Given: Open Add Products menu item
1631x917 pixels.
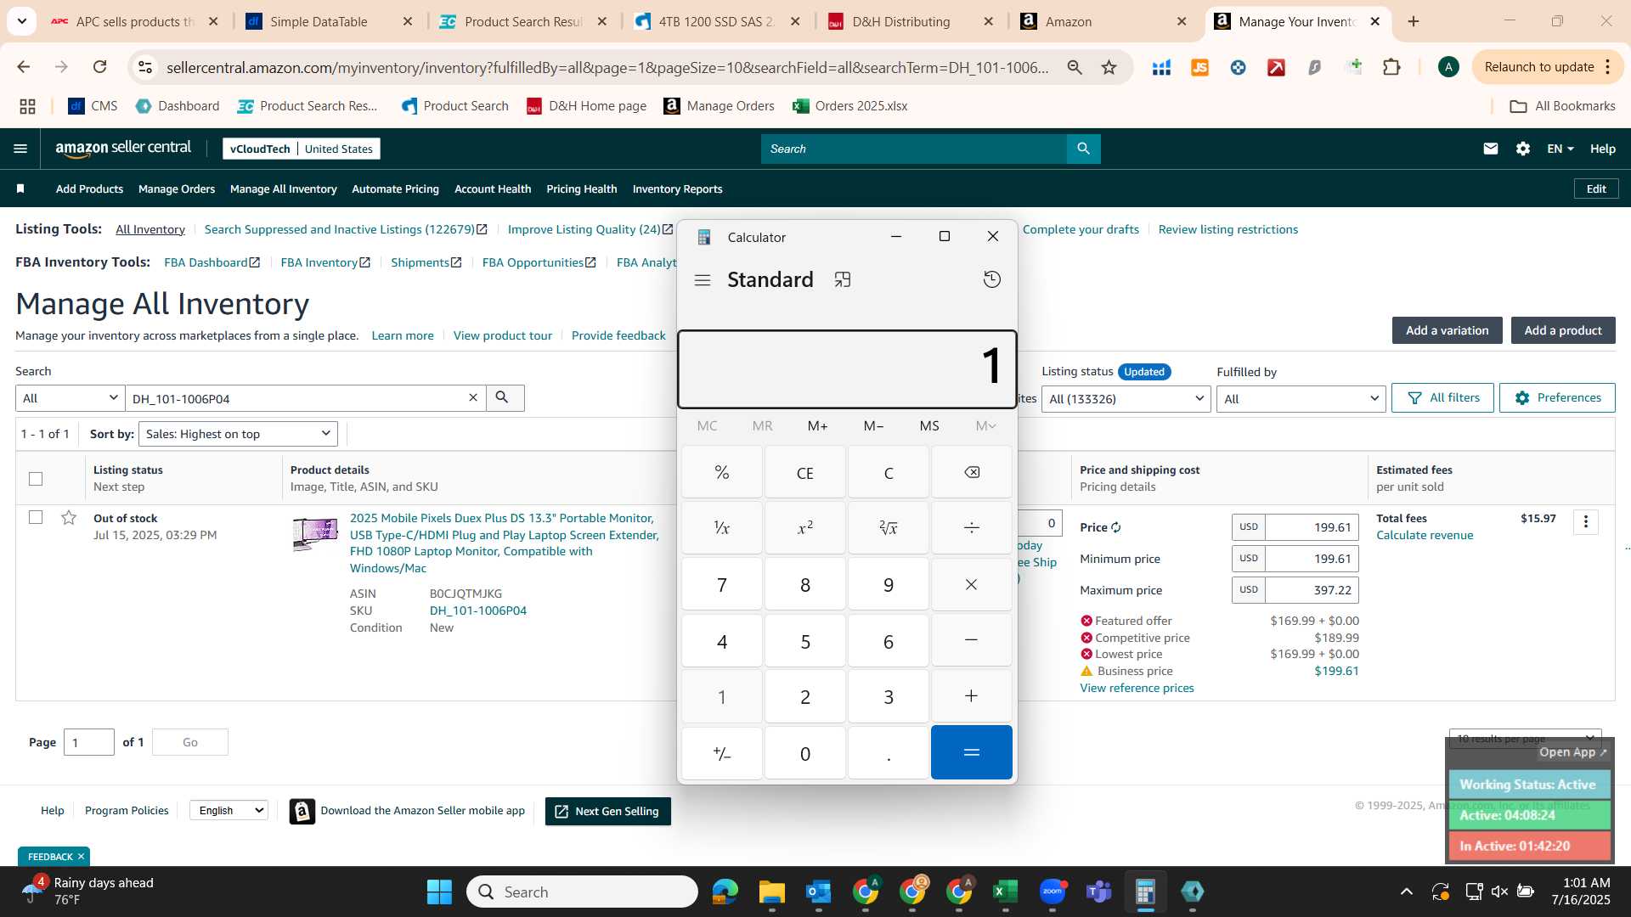Looking at the screenshot, I should pos(89,189).
